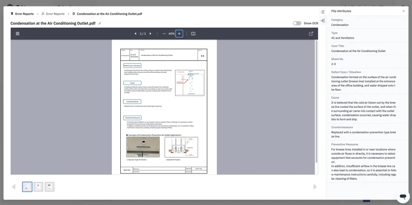Toggle the Show OCR switch
Screen dimensions: 412x205
coord(297,23)
